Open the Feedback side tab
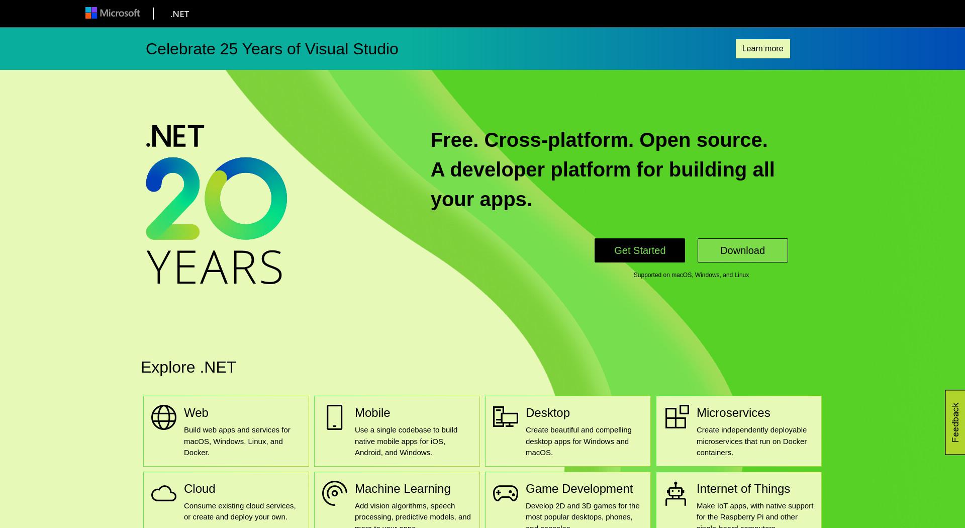The image size is (965, 528). click(955, 422)
